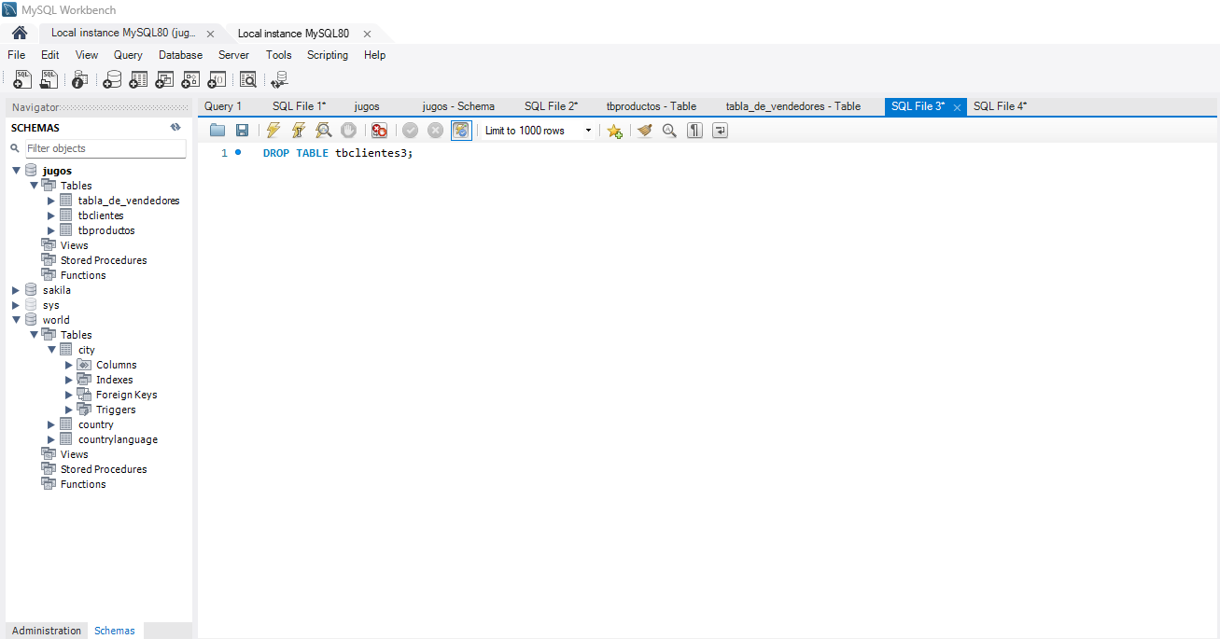Screen dimensions: 1220x639
Task: Reconnect to DBMS icon
Action: [279, 80]
